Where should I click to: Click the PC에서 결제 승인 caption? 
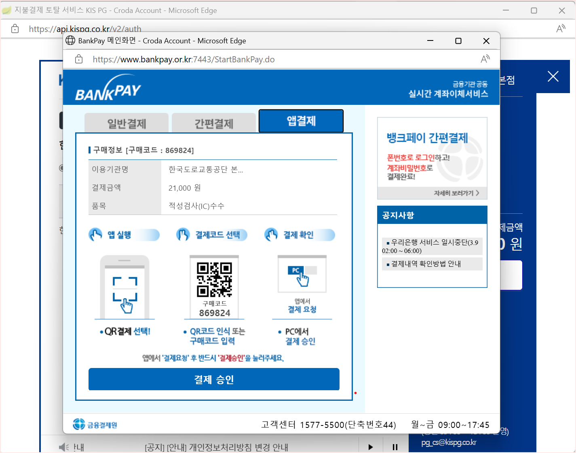298,336
